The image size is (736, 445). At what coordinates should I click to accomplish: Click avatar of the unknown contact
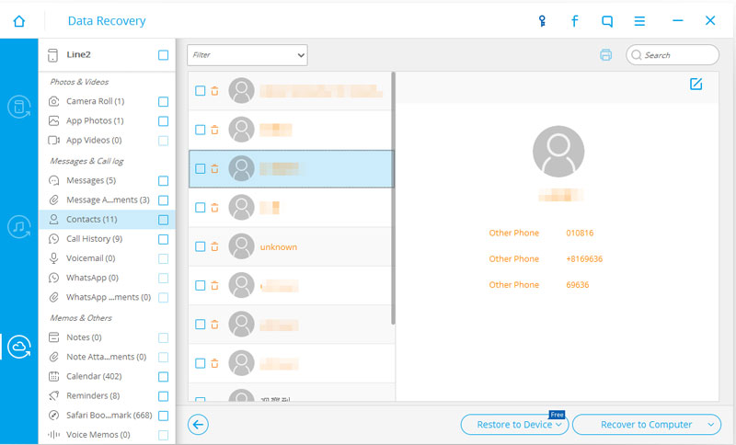coord(241,246)
